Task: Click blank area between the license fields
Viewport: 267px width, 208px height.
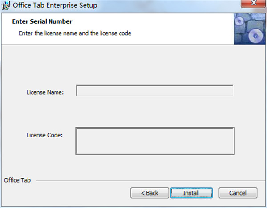Action: [154, 112]
